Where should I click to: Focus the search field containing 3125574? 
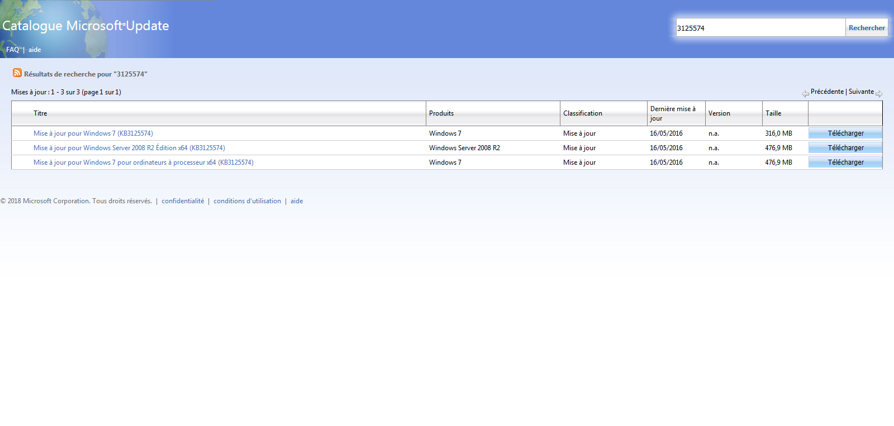[x=760, y=28]
